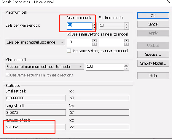Click OK to confirm mesh properties

coord(153,16)
